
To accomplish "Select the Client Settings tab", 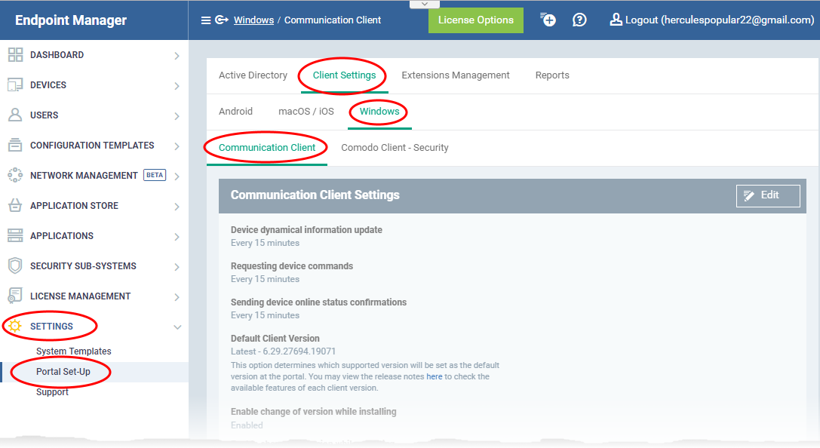I will (344, 75).
